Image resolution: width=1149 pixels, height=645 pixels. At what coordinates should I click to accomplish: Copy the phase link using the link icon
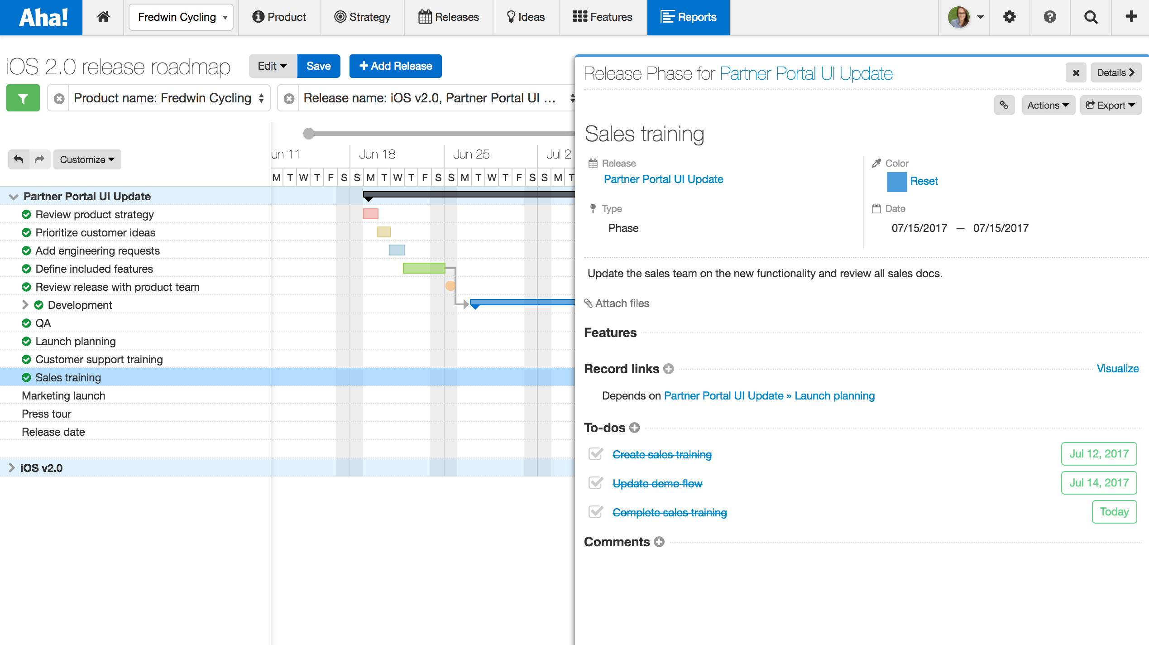(x=1005, y=105)
